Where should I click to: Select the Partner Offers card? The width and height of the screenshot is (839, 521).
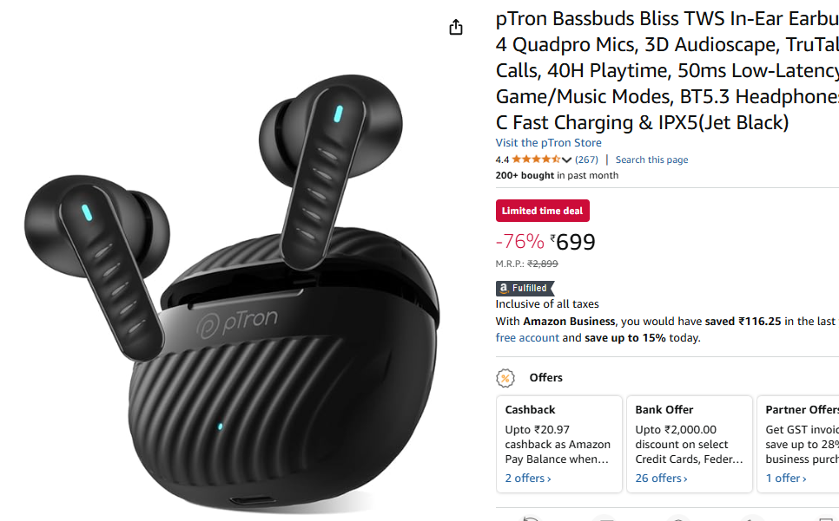tap(798, 444)
